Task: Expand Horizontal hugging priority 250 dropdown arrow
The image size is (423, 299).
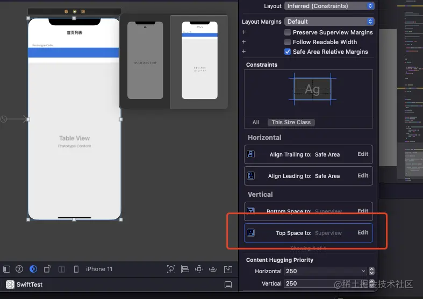Action: [x=364, y=271]
